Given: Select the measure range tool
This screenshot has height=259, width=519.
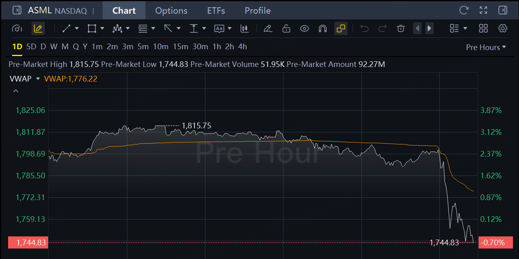Looking at the screenshot, I should coord(194,28).
